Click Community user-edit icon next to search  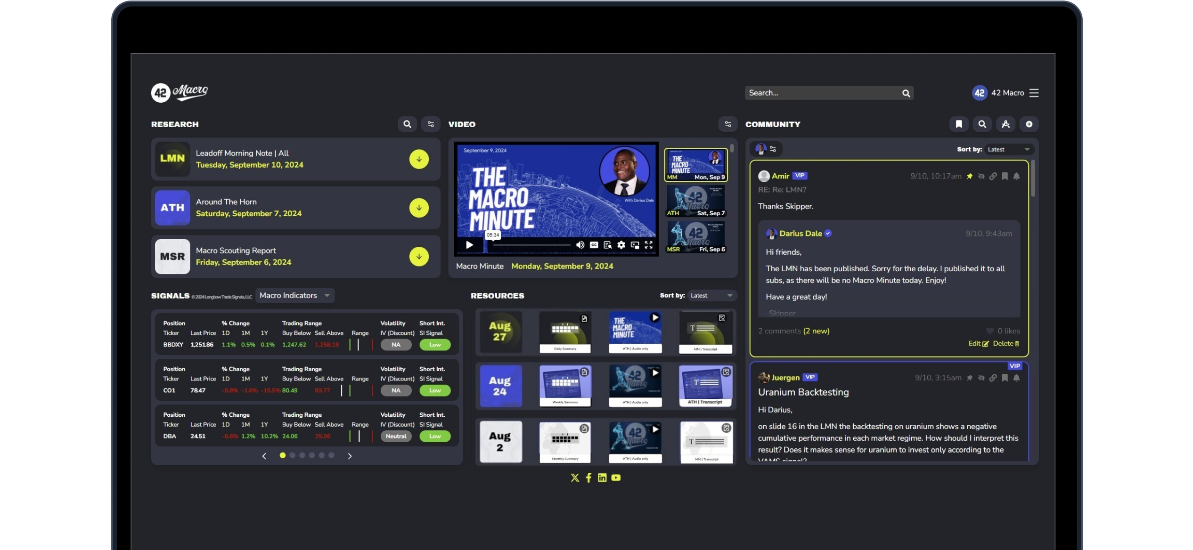click(x=1006, y=124)
